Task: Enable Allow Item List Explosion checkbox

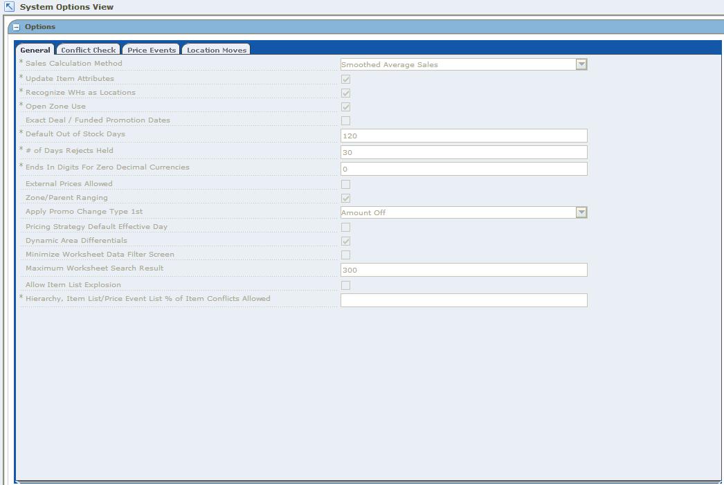Action: click(345, 286)
